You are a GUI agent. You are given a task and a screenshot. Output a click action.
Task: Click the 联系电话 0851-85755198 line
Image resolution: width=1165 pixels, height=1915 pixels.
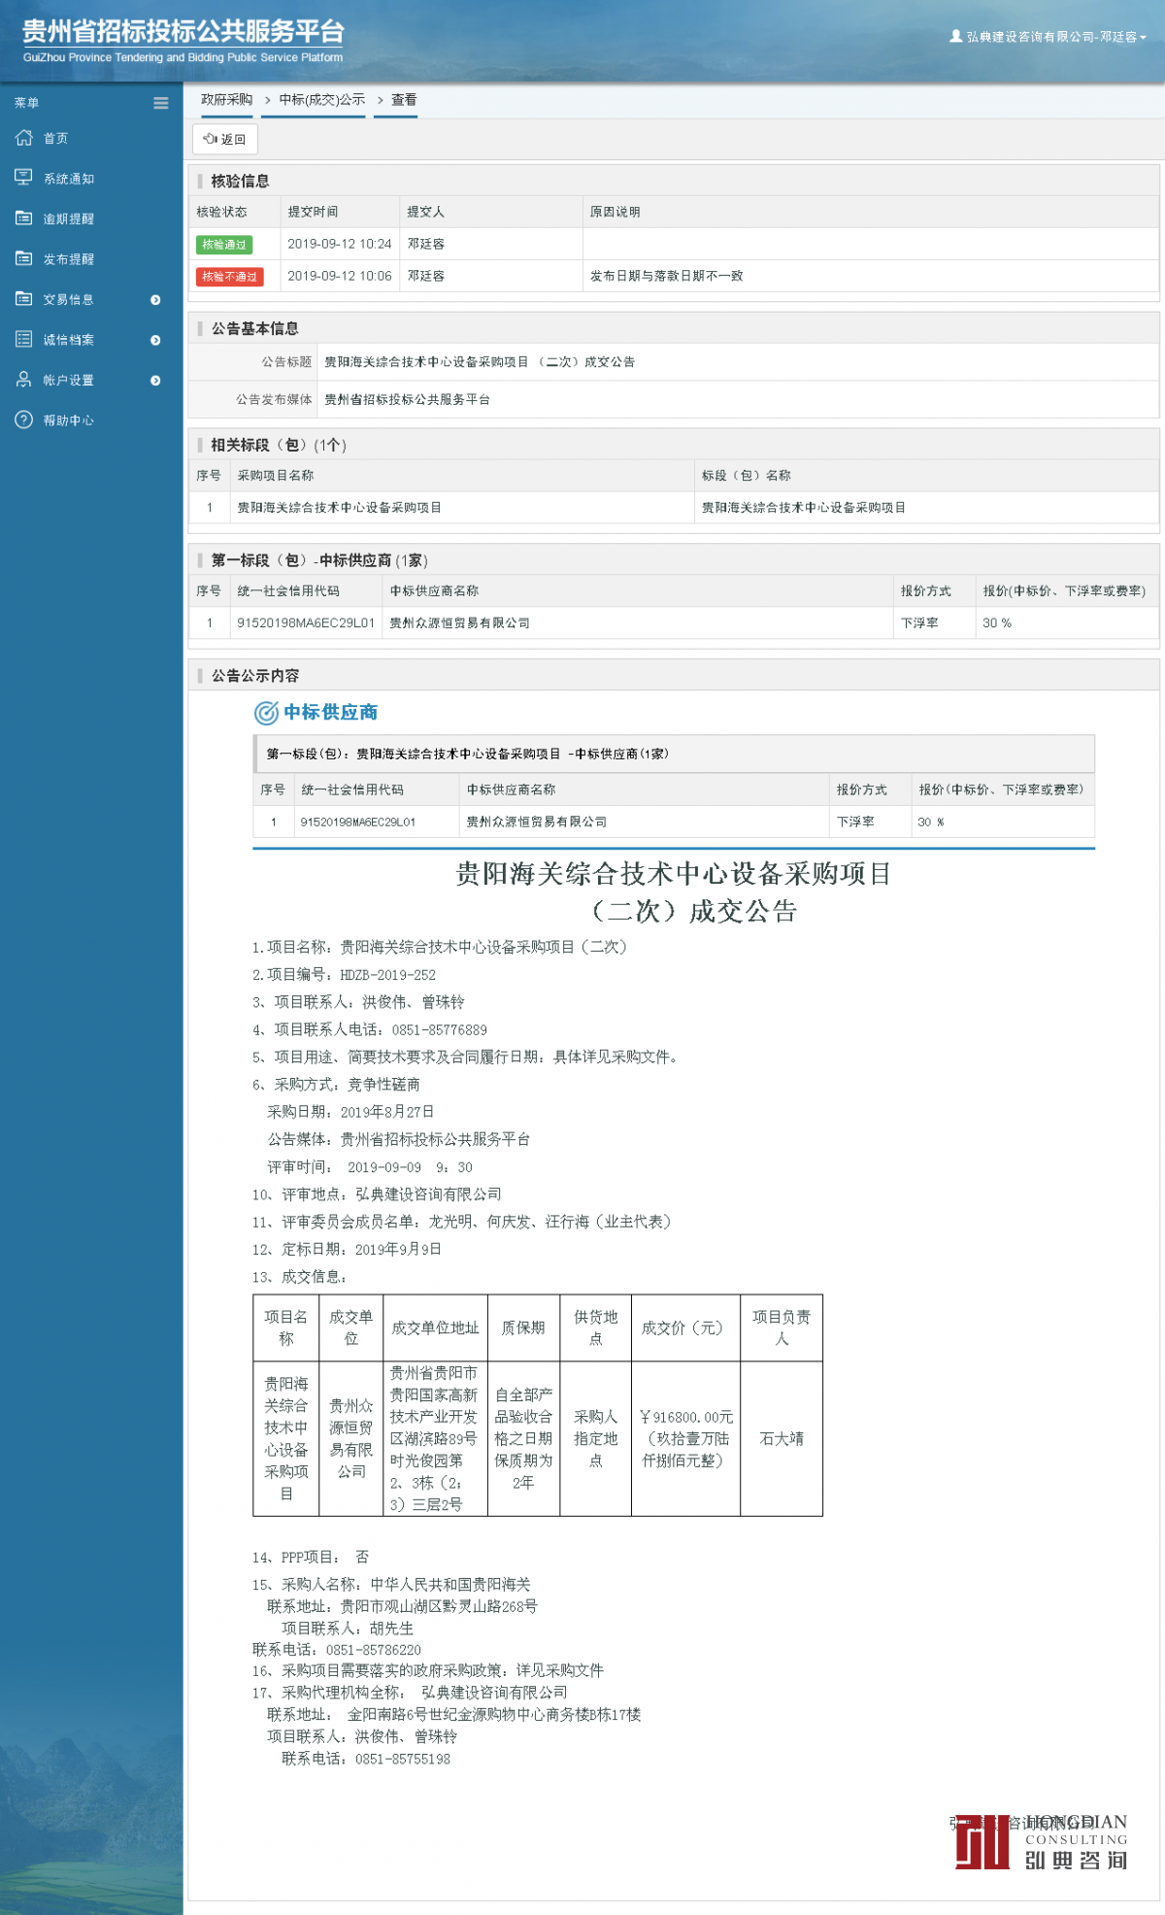coord(366,1759)
